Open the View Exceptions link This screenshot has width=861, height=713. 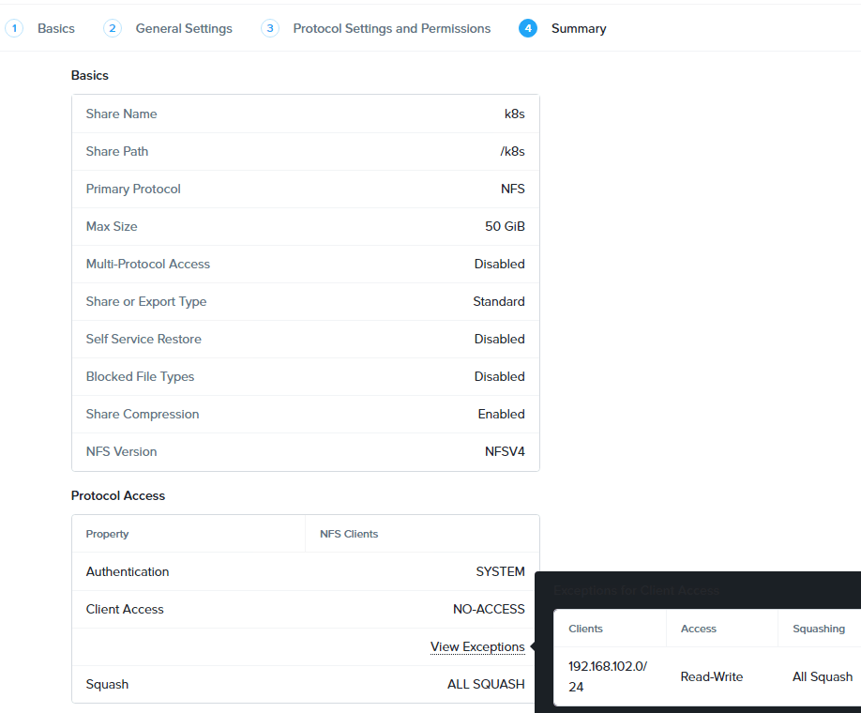[x=477, y=646]
